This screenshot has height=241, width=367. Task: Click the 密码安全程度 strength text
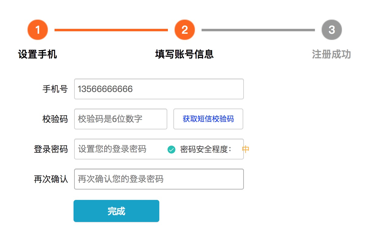[205, 149]
